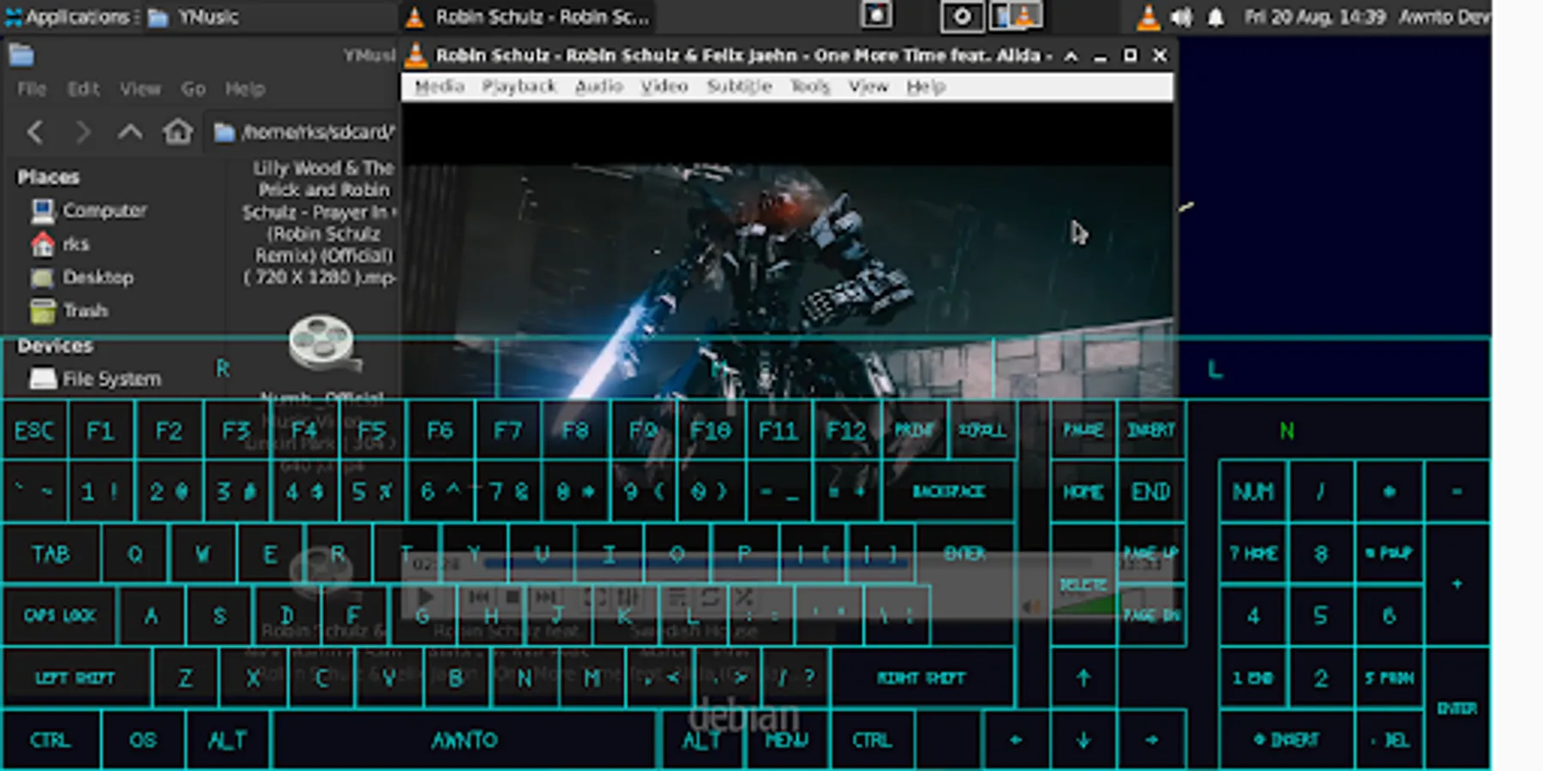Tap the F12 key on the on-screen keyboard
Screen dimensions: 1543x771
(x=846, y=430)
